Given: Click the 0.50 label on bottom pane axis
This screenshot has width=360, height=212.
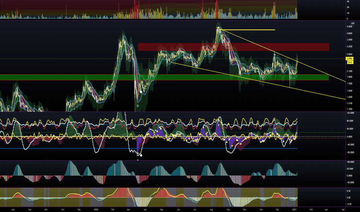Looking at the screenshot, I should pyautogui.click(x=348, y=191).
